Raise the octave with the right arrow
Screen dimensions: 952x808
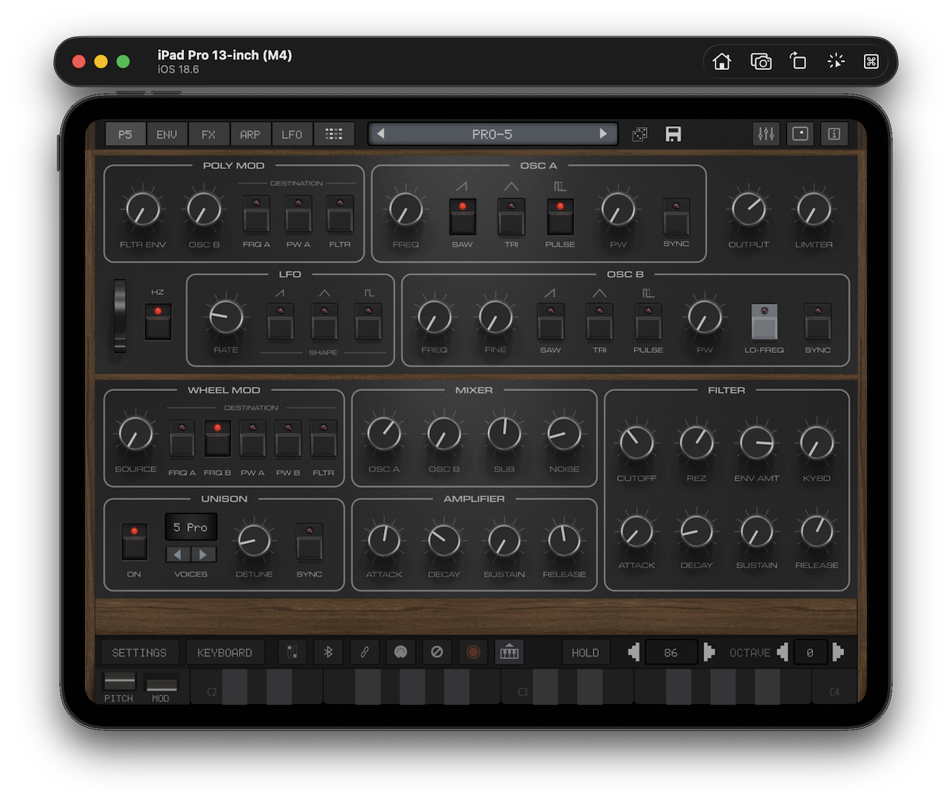[839, 653]
